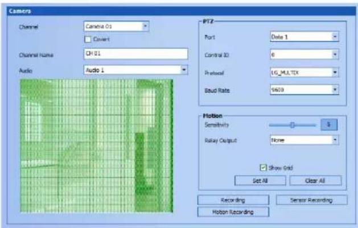Open the Sensor Recording button

pyautogui.click(x=312, y=200)
